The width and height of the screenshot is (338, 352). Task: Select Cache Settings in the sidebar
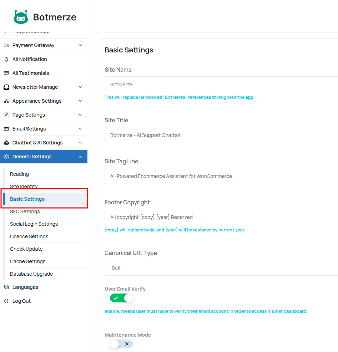tap(28, 261)
